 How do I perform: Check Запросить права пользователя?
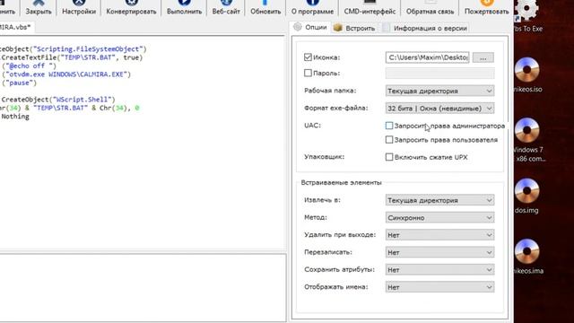[389, 140]
